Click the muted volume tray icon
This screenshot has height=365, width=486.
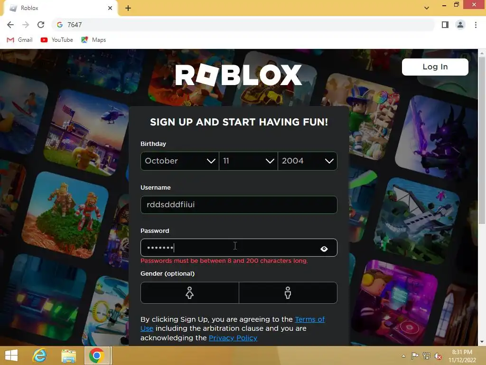(438, 356)
